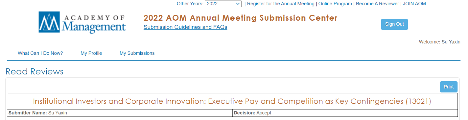Click Register for the Annual Meeting link

pos(281,4)
